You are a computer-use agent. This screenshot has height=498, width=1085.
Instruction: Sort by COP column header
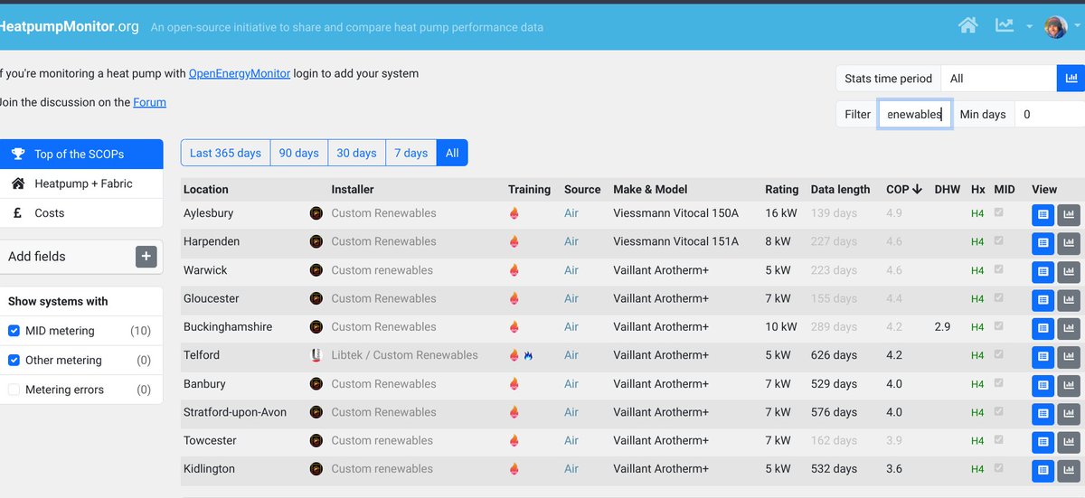coord(903,190)
